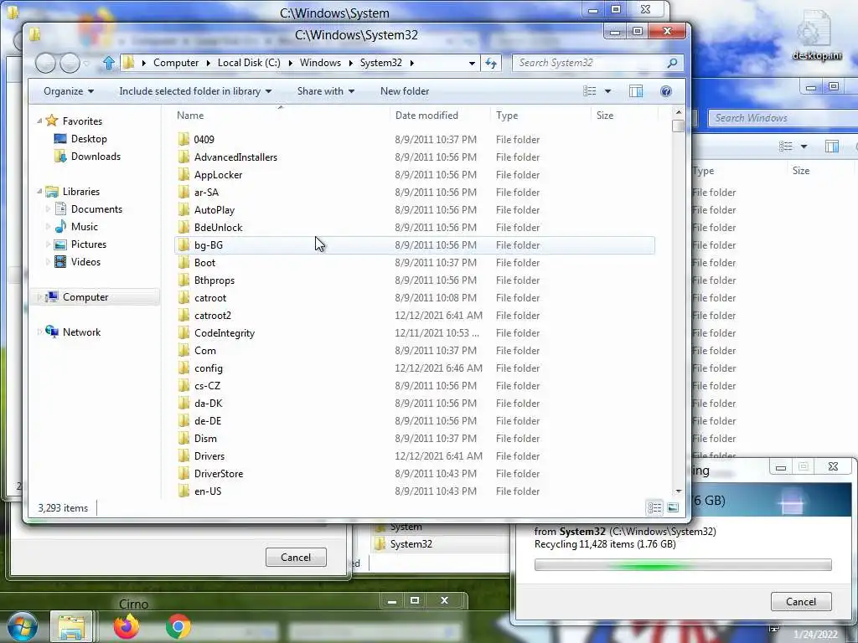858x643 pixels.
Task: Open File Explorer from the taskbar
Action: 72,626
